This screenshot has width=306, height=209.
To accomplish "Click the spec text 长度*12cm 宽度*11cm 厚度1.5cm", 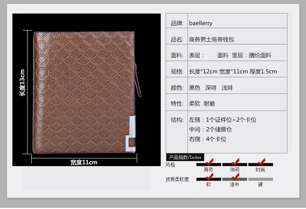I will (233, 71).
